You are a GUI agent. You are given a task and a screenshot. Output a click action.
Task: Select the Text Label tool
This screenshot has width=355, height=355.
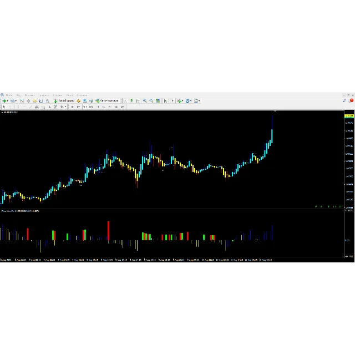pyautogui.click(x=55, y=107)
